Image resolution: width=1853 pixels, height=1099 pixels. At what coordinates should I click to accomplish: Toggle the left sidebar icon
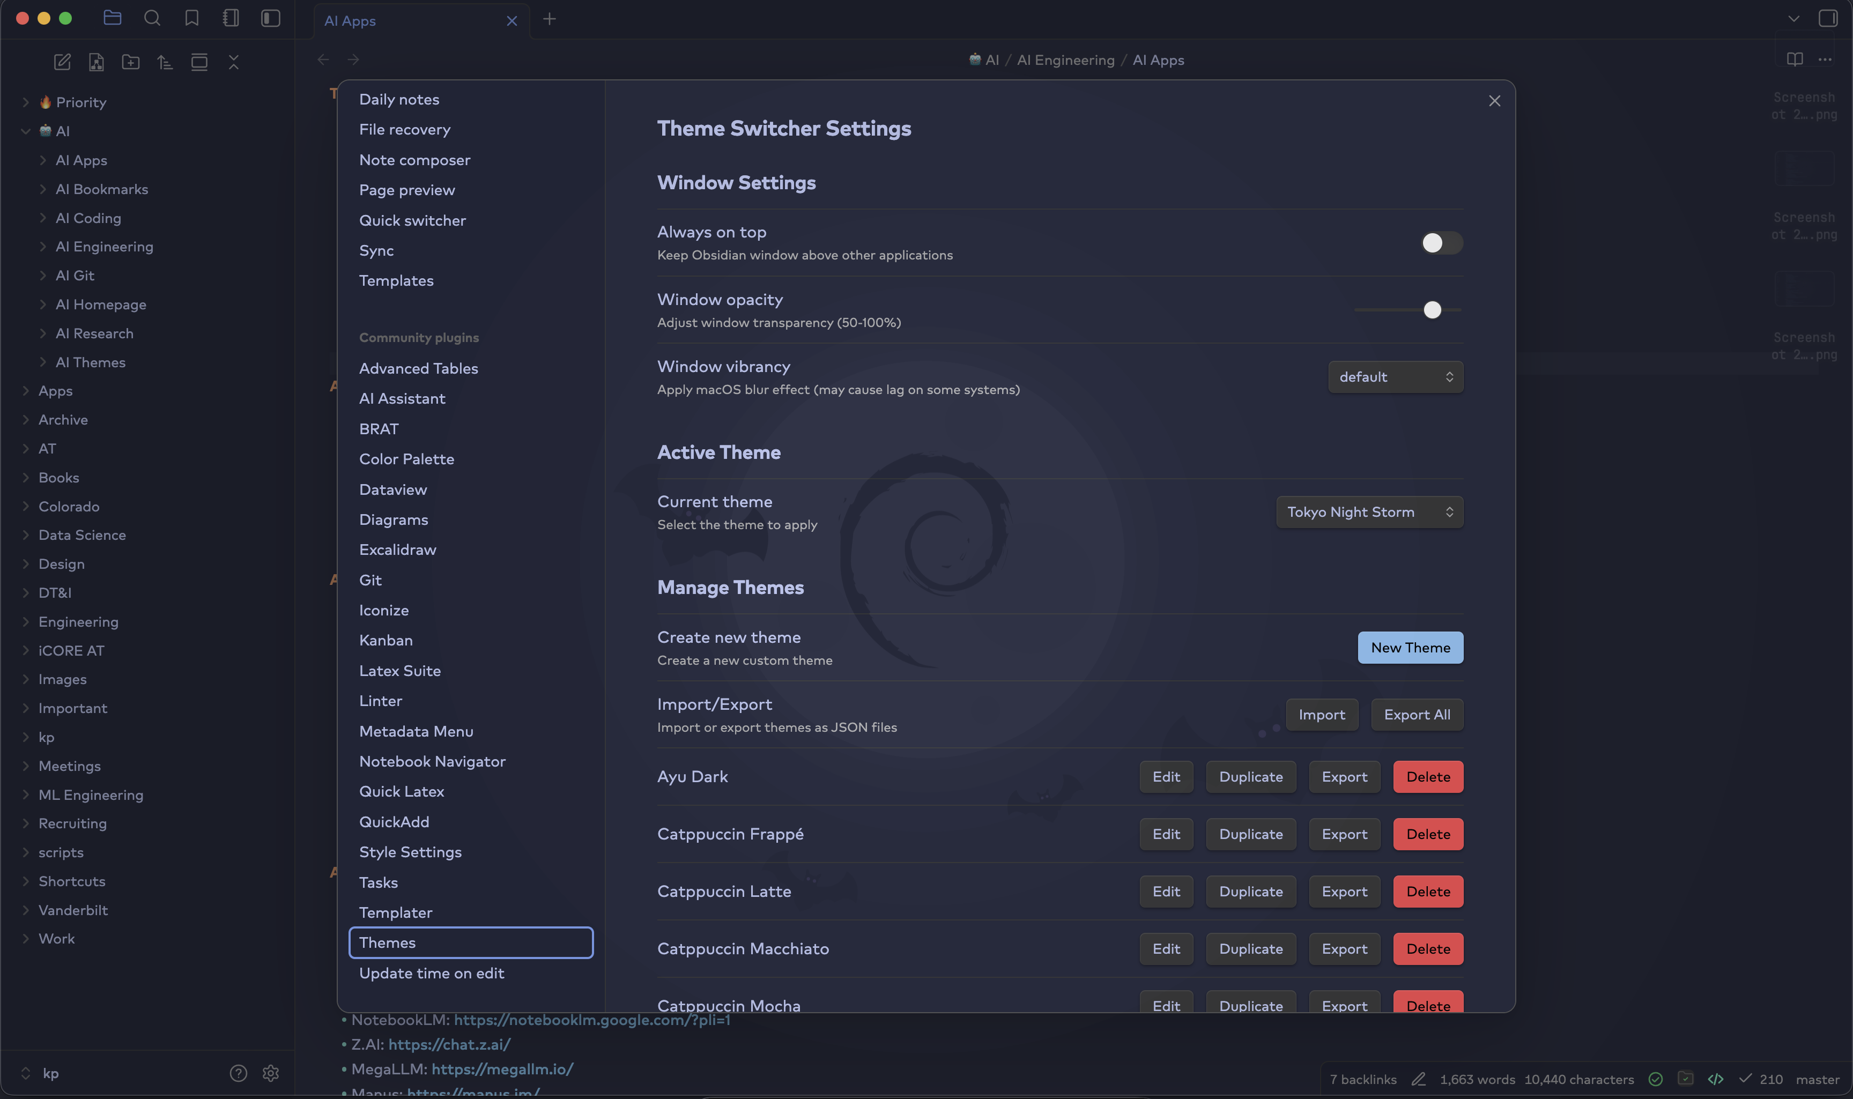click(270, 19)
